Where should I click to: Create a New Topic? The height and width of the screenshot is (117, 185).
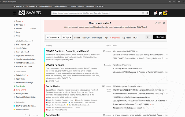click(159, 37)
